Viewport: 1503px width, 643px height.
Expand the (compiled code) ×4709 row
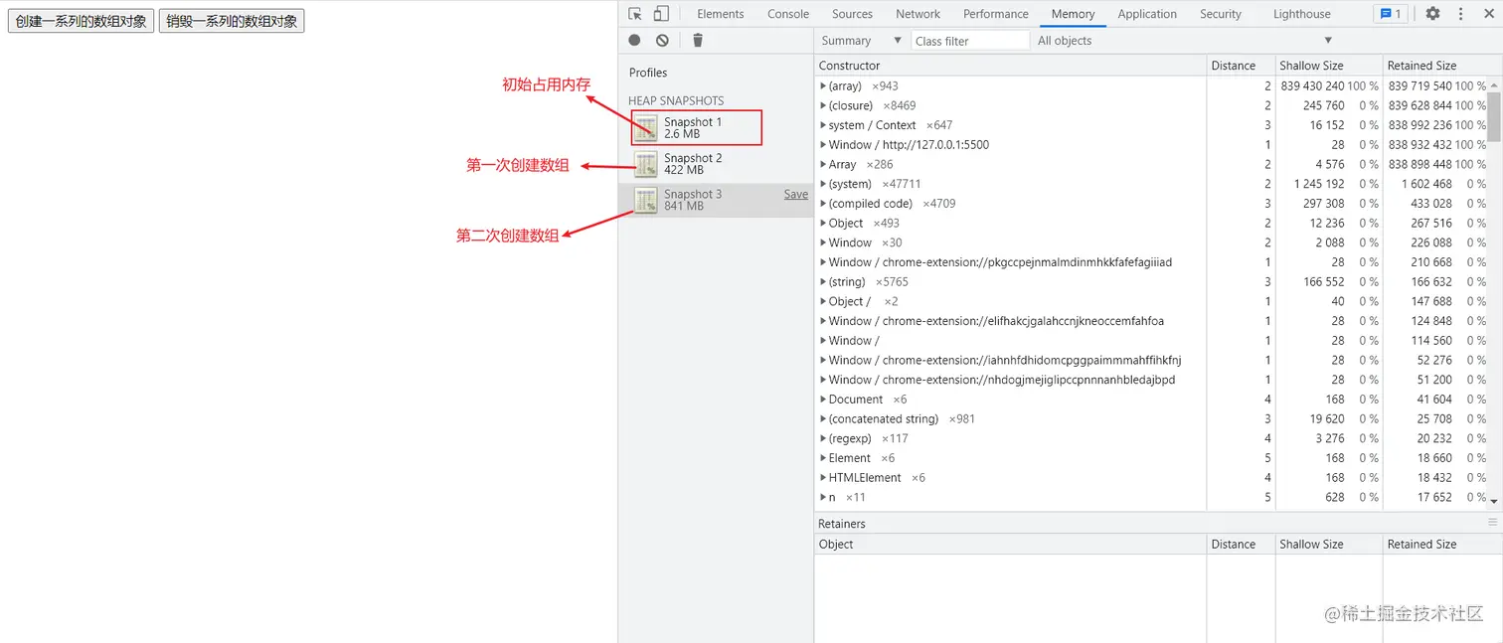[x=823, y=204]
